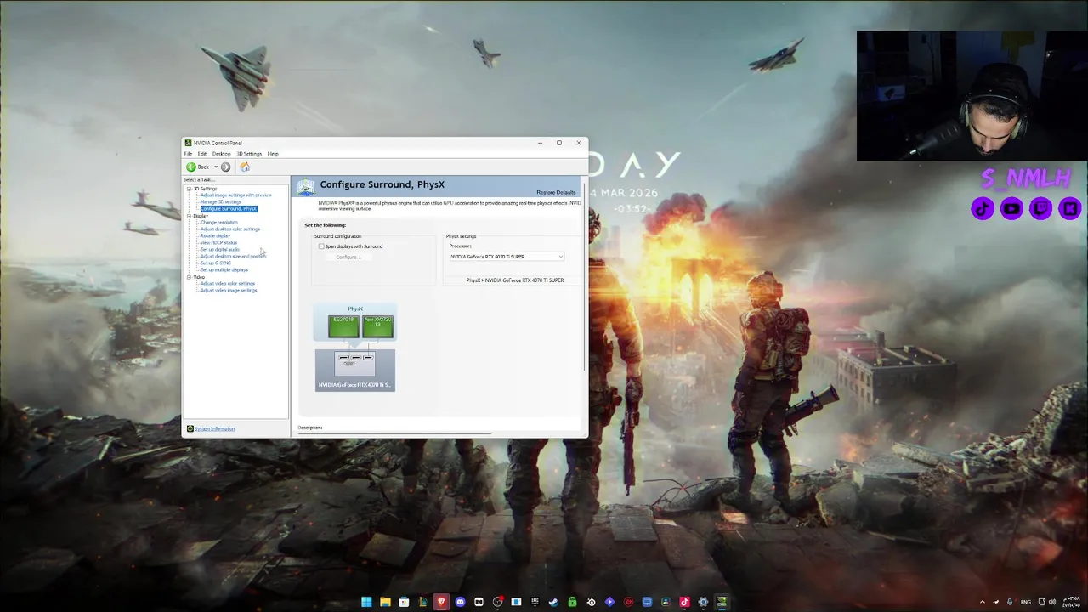Collapse the Display tree node
The image size is (1088, 612).
pyautogui.click(x=190, y=216)
